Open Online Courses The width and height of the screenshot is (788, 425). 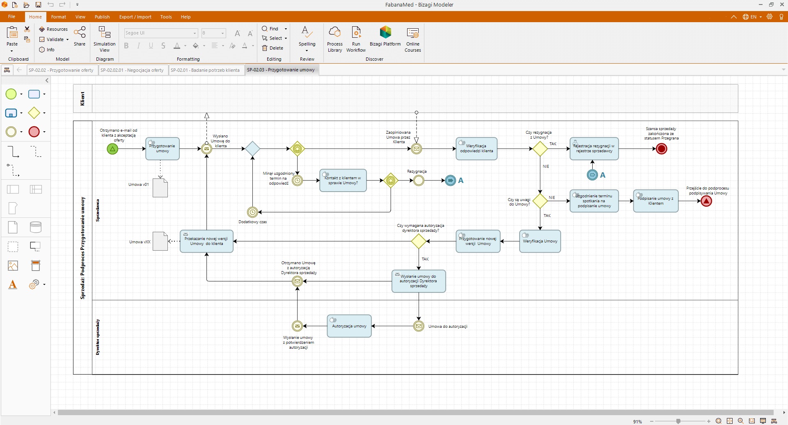(x=412, y=39)
